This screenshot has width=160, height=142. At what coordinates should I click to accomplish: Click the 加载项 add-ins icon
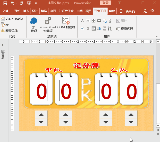34,25
